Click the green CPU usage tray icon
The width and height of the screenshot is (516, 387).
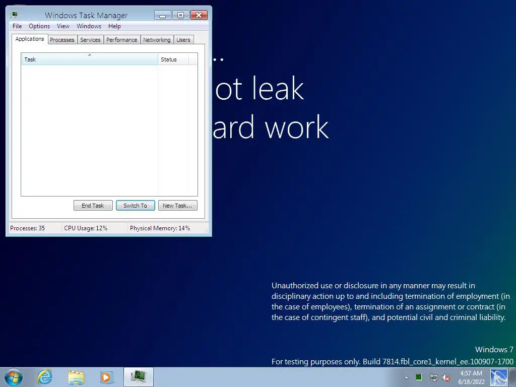(x=419, y=377)
